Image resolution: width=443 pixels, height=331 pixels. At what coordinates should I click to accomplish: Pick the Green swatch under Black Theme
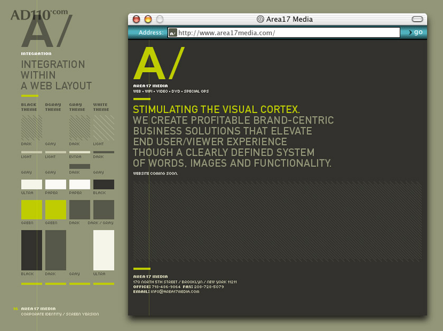[x=31, y=209]
